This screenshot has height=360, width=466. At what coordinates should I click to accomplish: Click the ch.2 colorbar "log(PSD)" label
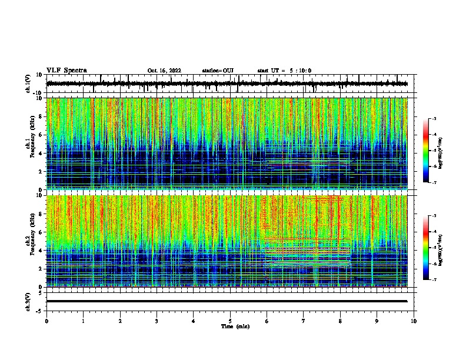[441, 250]
